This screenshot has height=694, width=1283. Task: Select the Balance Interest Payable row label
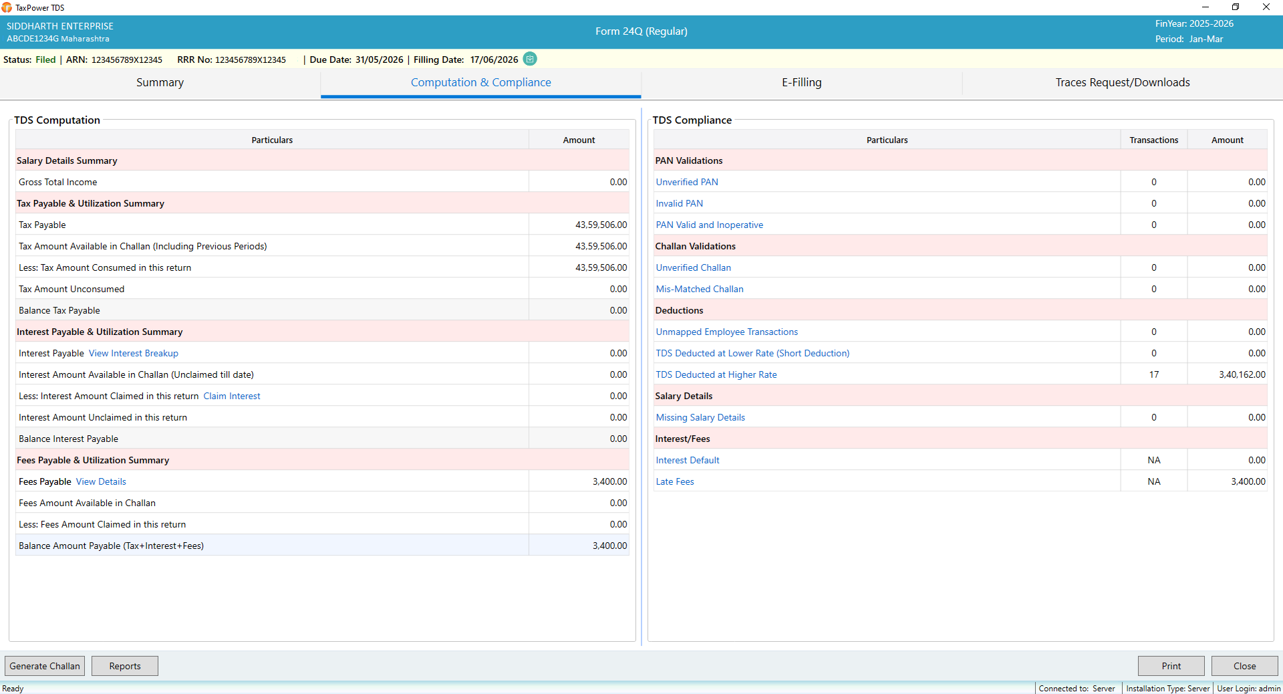[68, 439]
